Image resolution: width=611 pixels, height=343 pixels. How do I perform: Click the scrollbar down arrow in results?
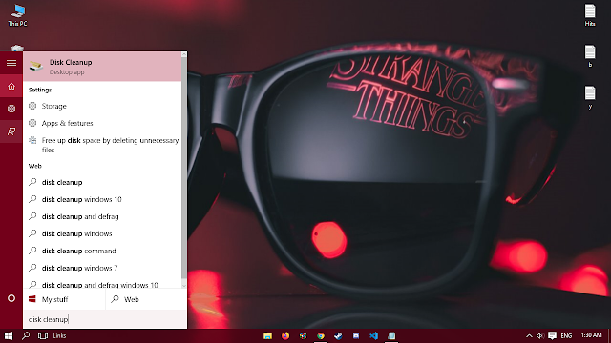coord(184,286)
